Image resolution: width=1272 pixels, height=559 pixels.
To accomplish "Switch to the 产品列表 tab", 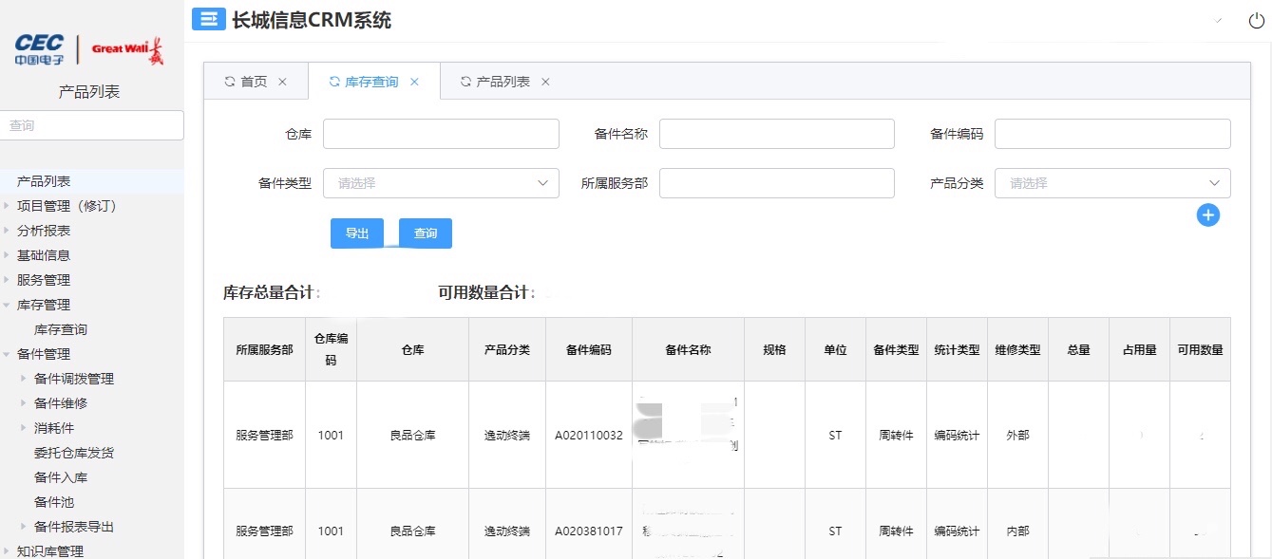I will [503, 82].
